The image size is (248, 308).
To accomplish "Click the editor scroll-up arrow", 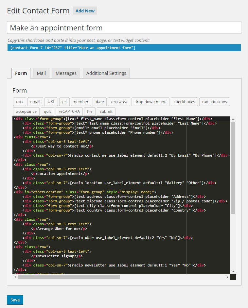I will (x=233, y=119).
